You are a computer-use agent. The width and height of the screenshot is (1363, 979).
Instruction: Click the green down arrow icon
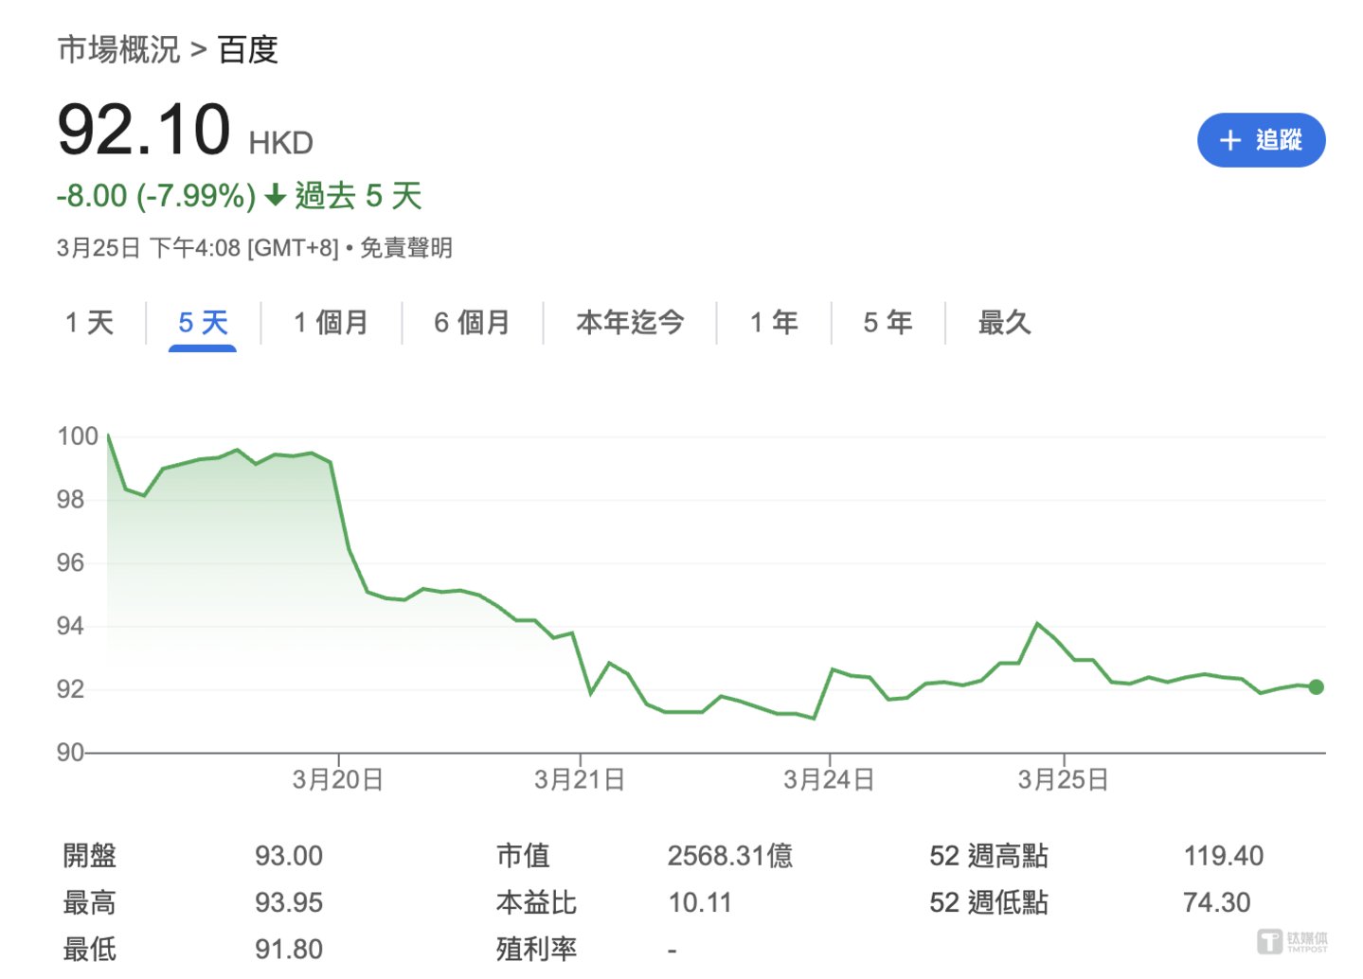tap(275, 196)
